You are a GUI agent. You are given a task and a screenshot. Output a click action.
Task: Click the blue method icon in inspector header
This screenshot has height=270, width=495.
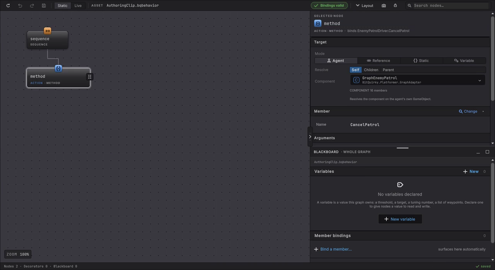(318, 24)
